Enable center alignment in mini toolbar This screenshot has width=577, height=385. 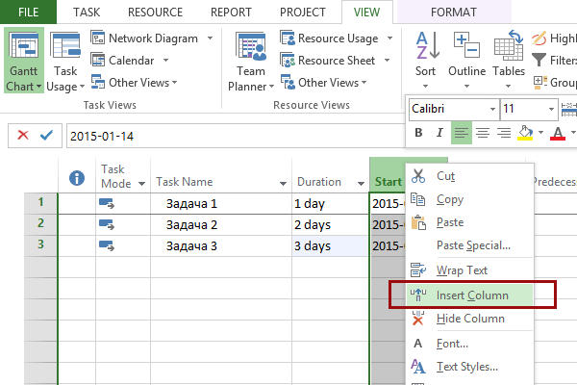point(483,133)
